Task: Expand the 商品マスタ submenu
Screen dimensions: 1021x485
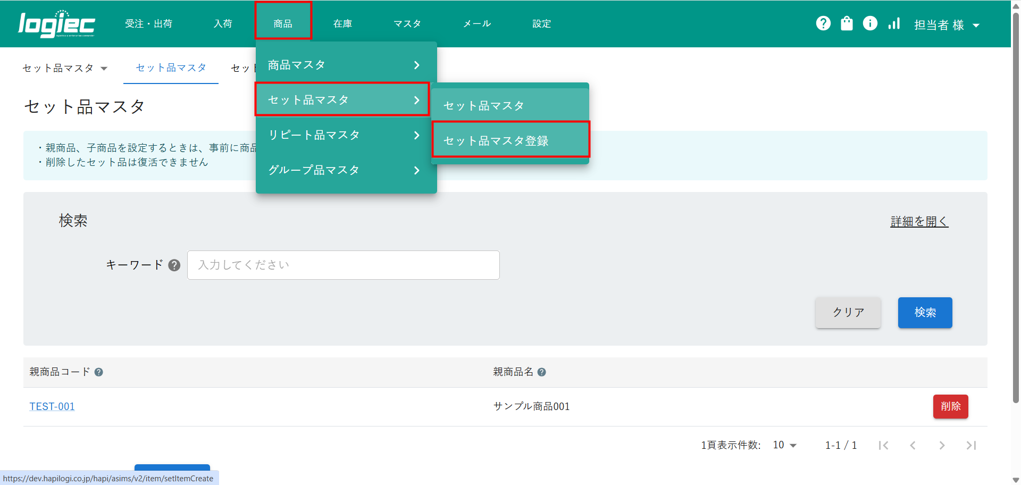Action: point(346,65)
